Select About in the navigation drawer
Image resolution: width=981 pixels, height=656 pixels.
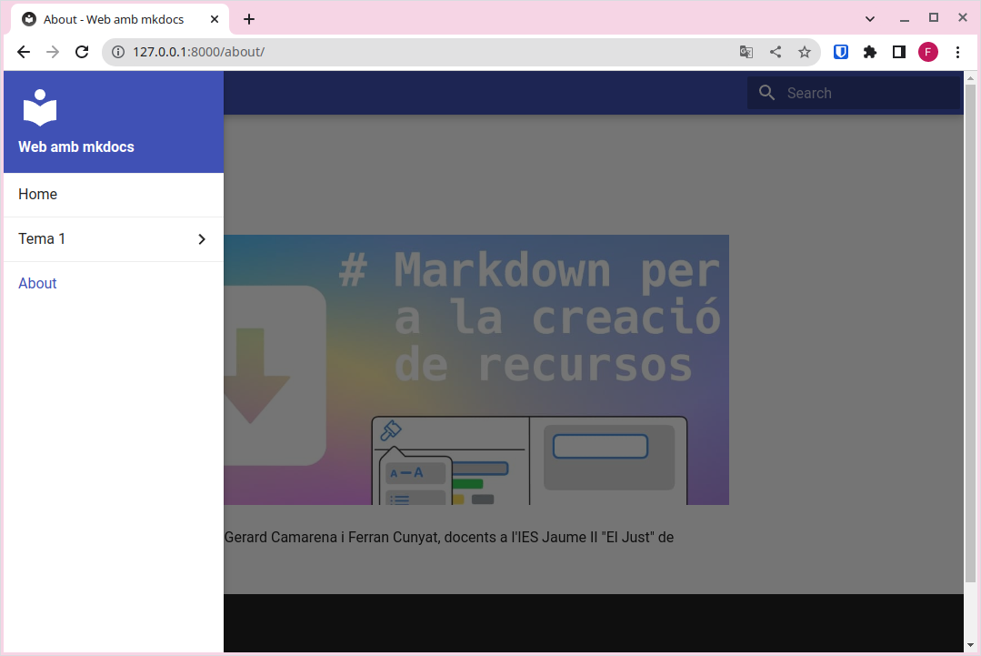coord(38,284)
